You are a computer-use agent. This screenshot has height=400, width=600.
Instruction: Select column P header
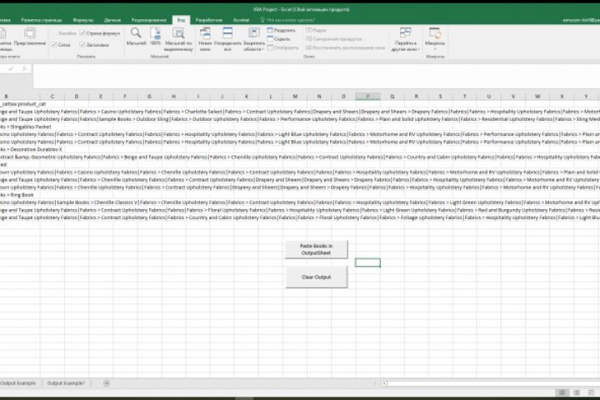tap(367, 97)
